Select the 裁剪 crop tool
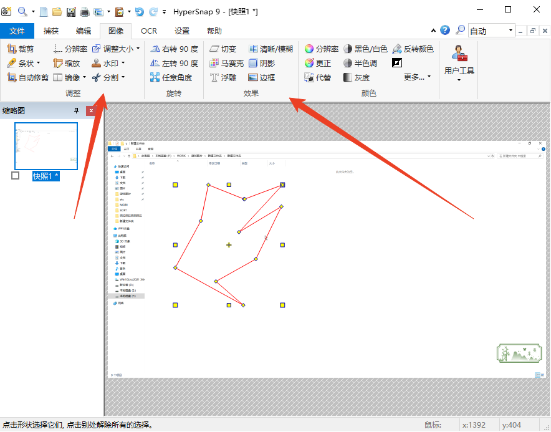This screenshot has width=551, height=432. 20,49
